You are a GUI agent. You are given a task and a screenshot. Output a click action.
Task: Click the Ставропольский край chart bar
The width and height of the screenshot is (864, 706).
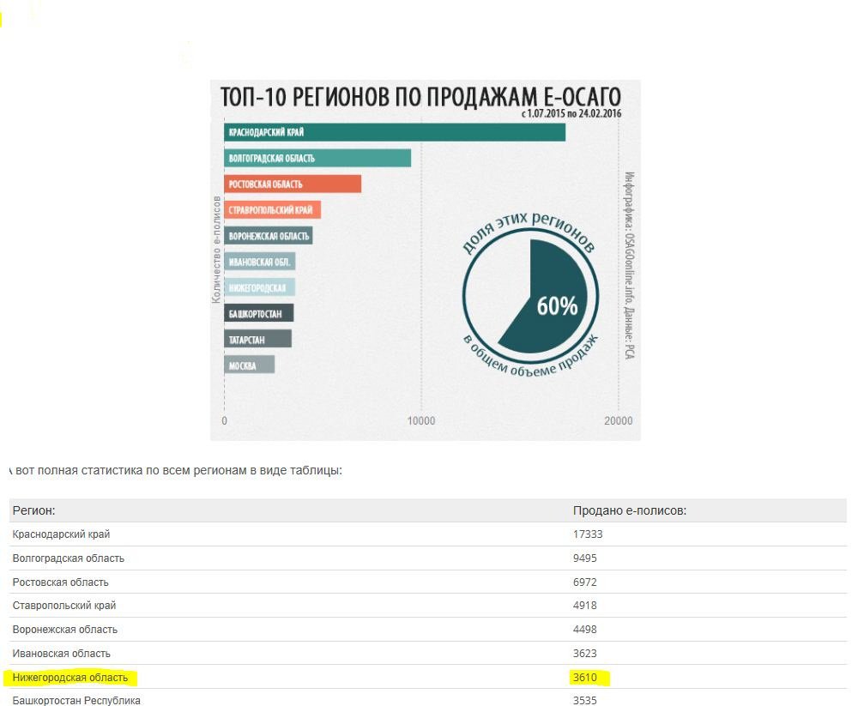(x=272, y=210)
